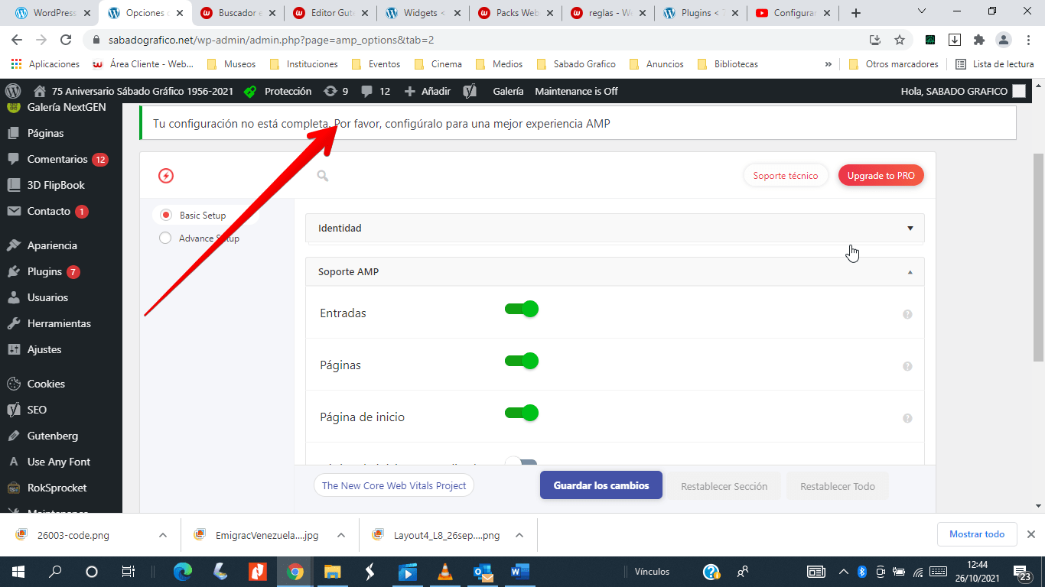Click Maintenance is Off in admin bar
Image resolution: width=1045 pixels, height=587 pixels.
click(x=576, y=91)
